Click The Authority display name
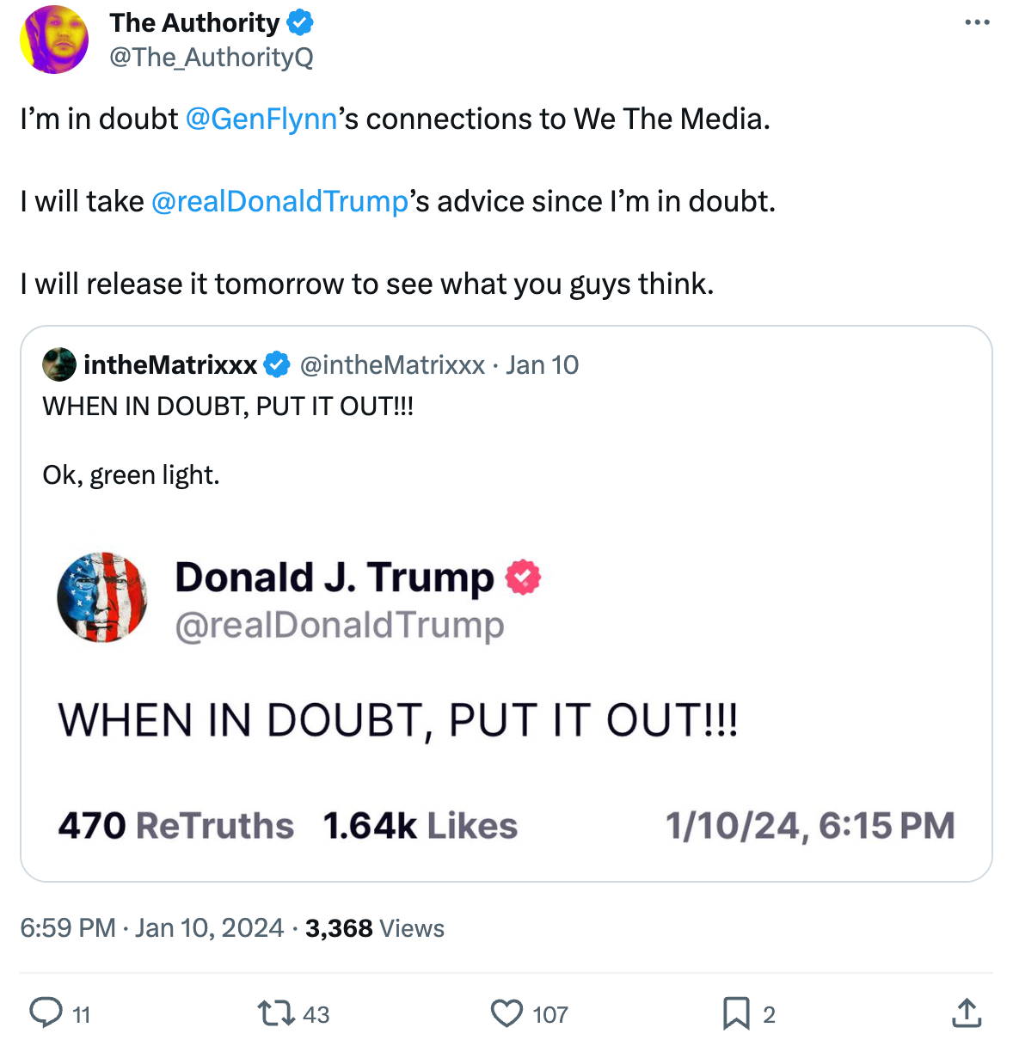 tap(194, 23)
